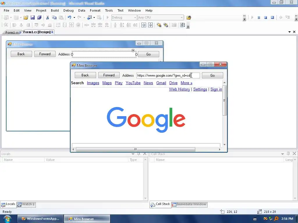Screen dimensions: 298x223
Task: Open the Locals panel window position dropdown
Action: [x=133, y=154]
